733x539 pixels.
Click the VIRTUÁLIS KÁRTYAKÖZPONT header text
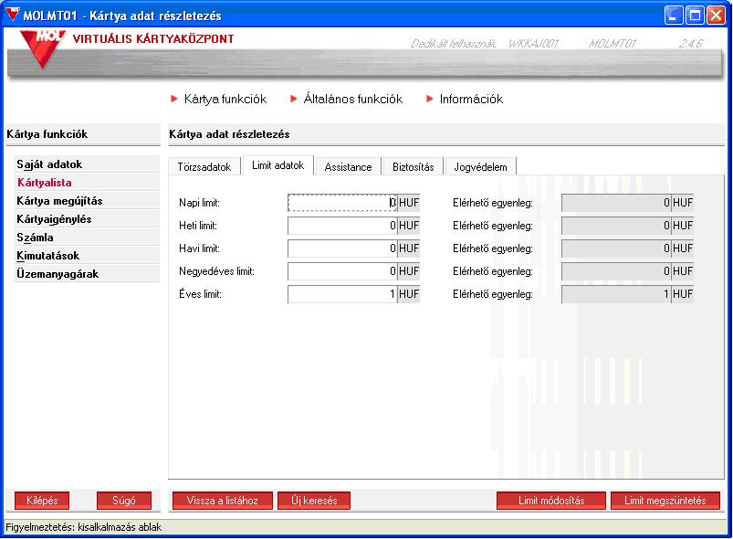click(x=153, y=39)
